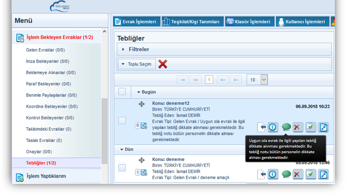Check the select-all checkbox in list header
Viewport: 346px width, 195px height.
click(x=122, y=92)
